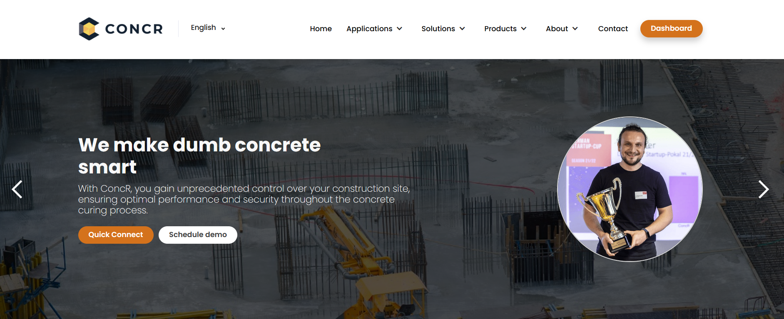Click the CONCR wordmark text
The width and height of the screenshot is (784, 319).
click(x=134, y=29)
